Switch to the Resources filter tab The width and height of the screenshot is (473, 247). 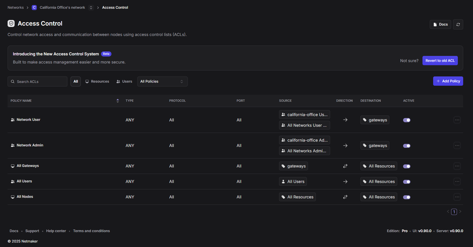(97, 81)
